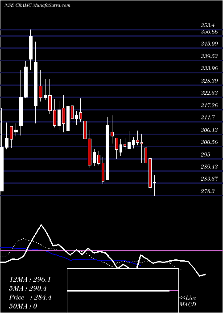Image resolution: width=223 pixels, height=313 pixels.
Task: Click the 328.39 price axis label
Action: coord(209,80)
